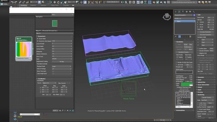Click Configure Modifier Sets icon
This screenshot has width=217, height=122.
tap(190, 37)
